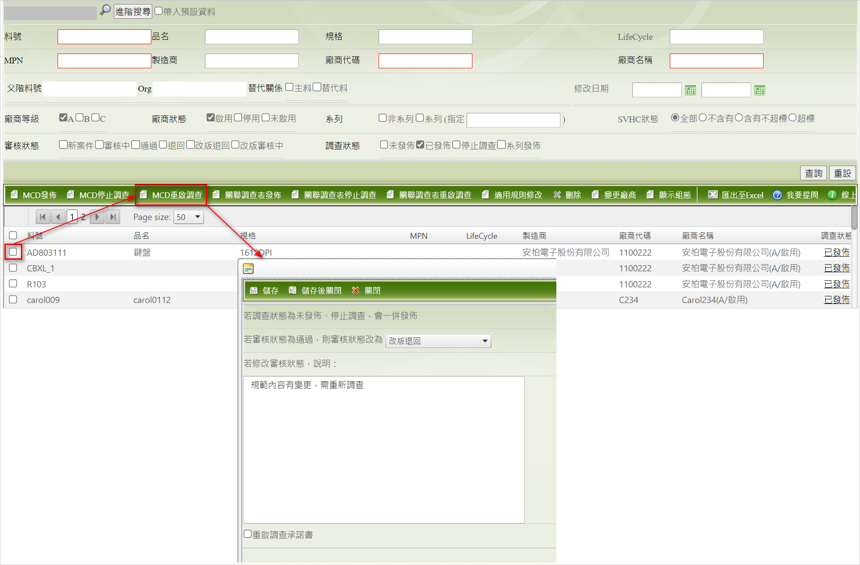Click the 刪除 delete toolbar item
Viewport: 860px width, 565px height.
point(567,195)
